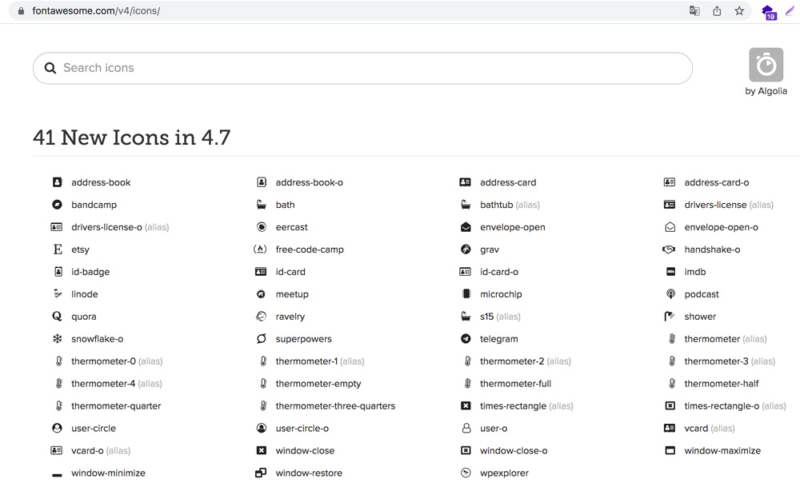This screenshot has width=800, height=491.
Task: Select the quora Q icon
Action: pyautogui.click(x=57, y=317)
